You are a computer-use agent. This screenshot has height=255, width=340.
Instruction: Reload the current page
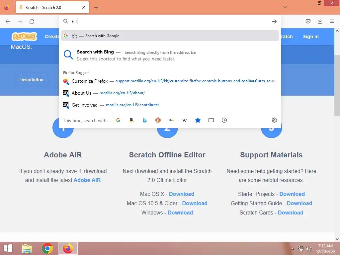[x=32, y=22]
